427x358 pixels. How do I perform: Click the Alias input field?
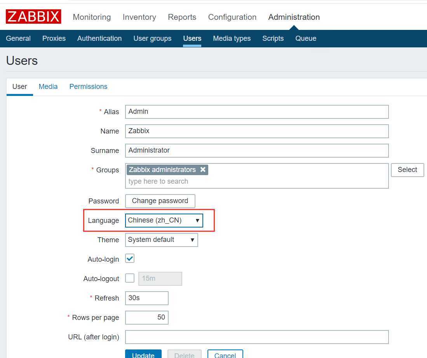point(257,111)
